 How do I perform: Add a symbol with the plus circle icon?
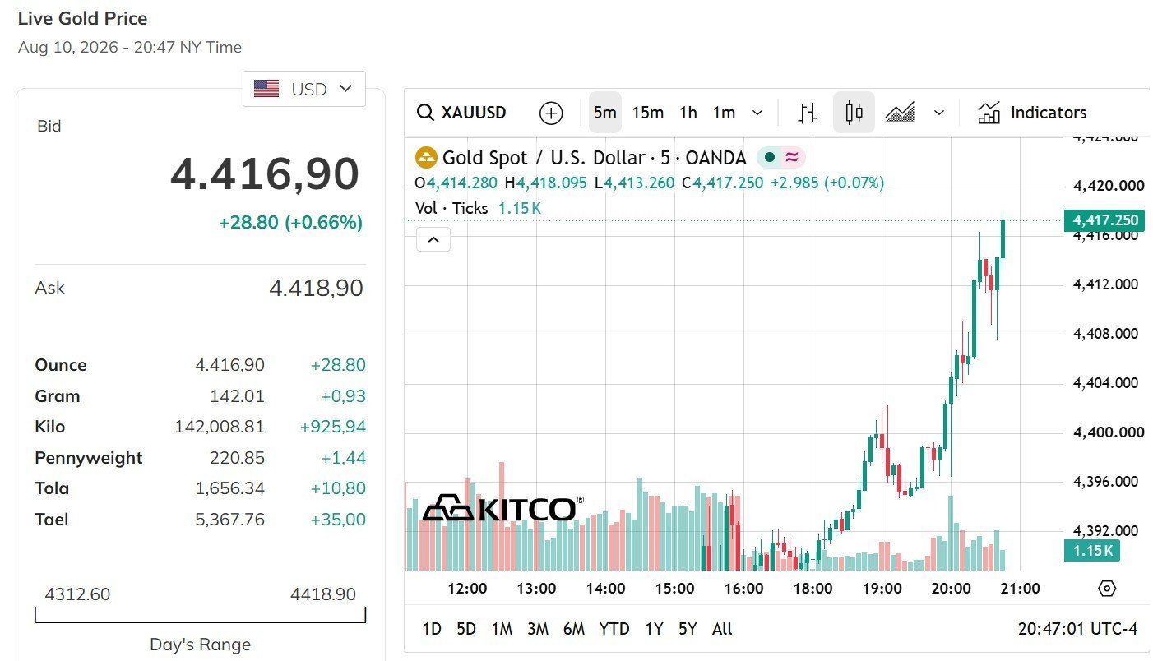[551, 113]
